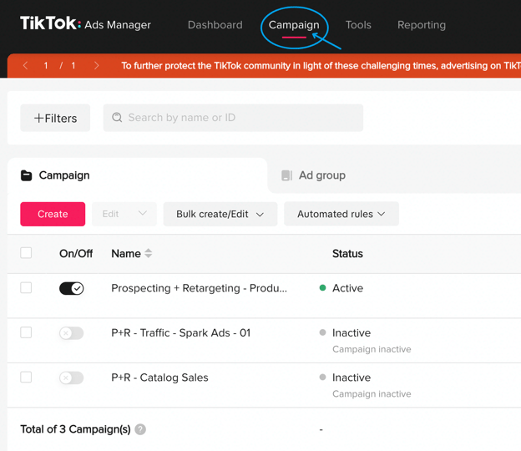Turn on P+R - Catalog Sales toggle
This screenshot has height=451, width=521.
(x=72, y=378)
